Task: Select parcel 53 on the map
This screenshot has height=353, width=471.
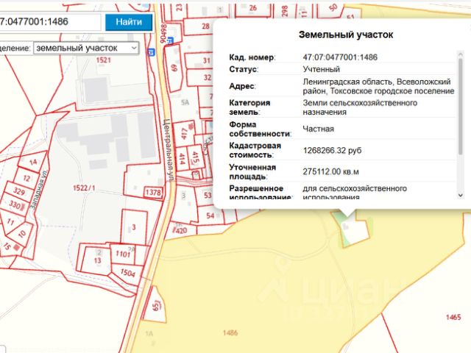Action: click(x=208, y=196)
